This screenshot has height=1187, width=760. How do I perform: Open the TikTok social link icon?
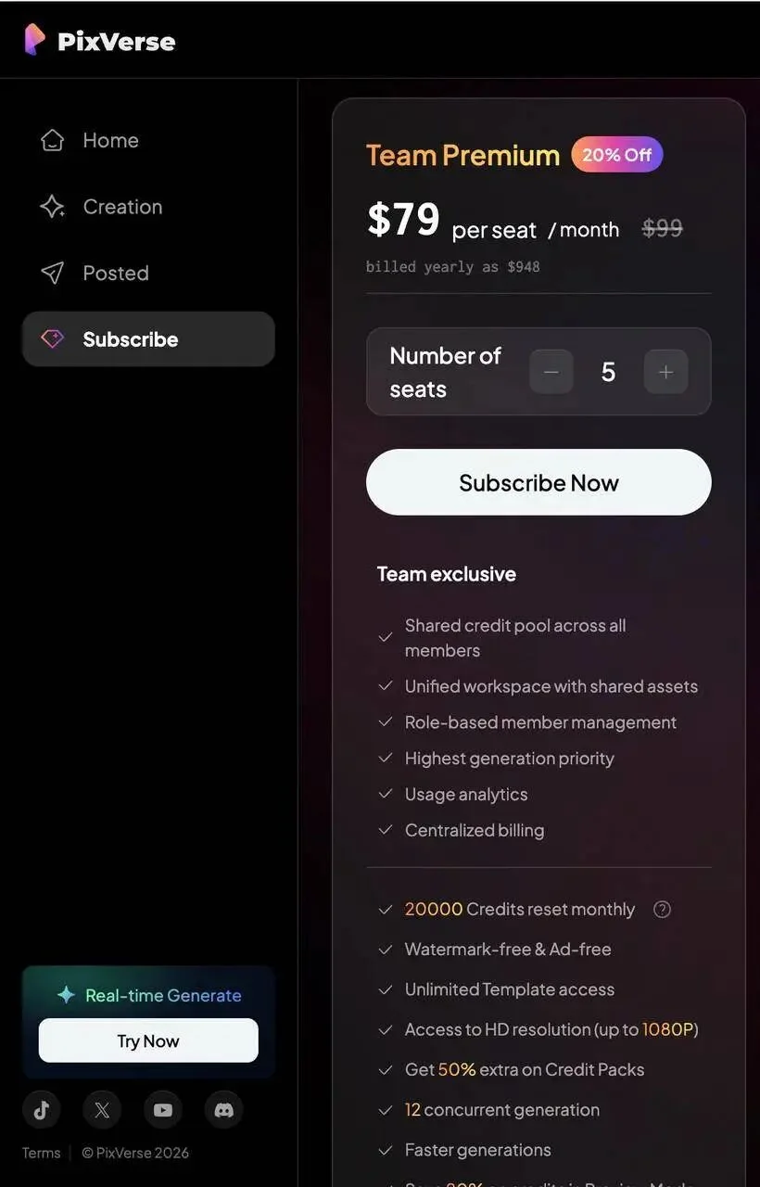[x=42, y=1109]
